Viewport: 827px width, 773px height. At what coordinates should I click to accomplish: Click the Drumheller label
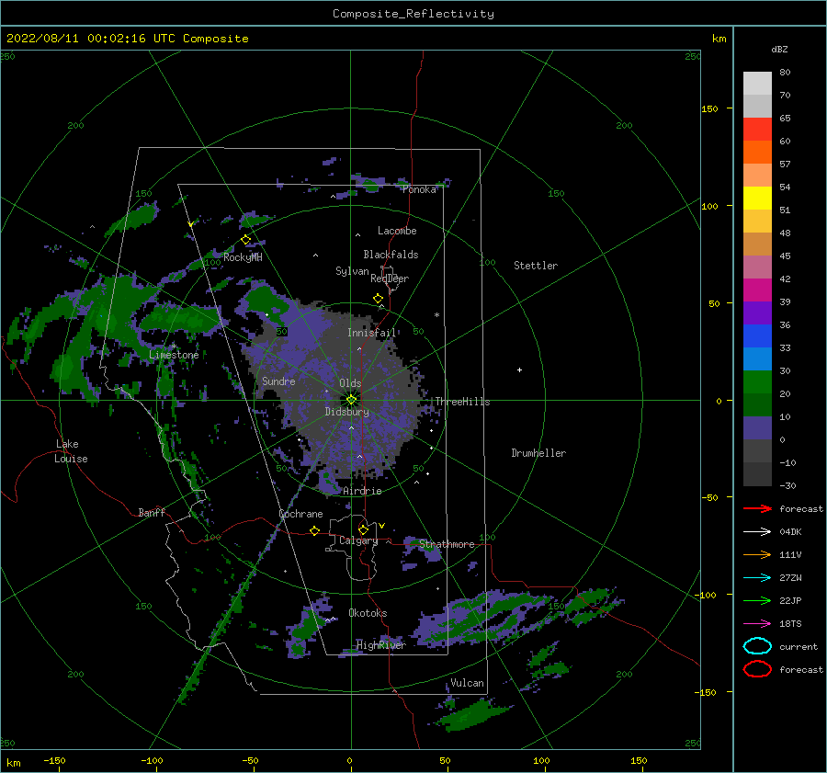(x=538, y=453)
